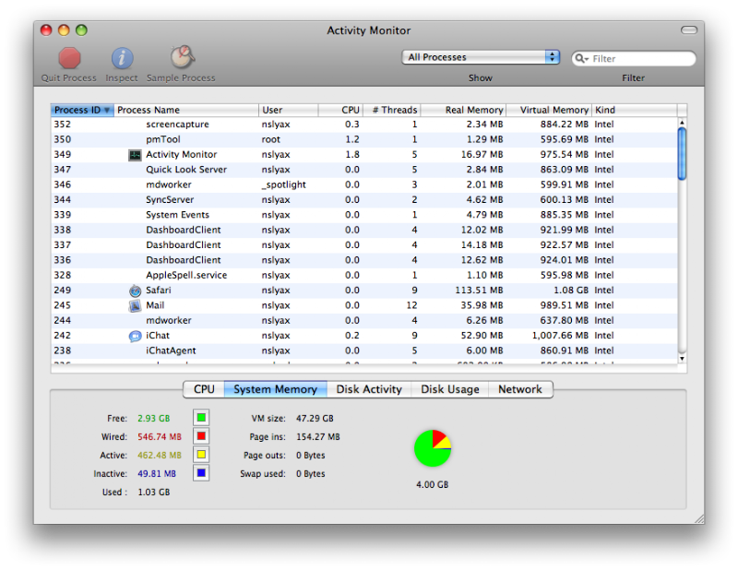
Task: Click the red Wired color swatch
Action: (201, 436)
